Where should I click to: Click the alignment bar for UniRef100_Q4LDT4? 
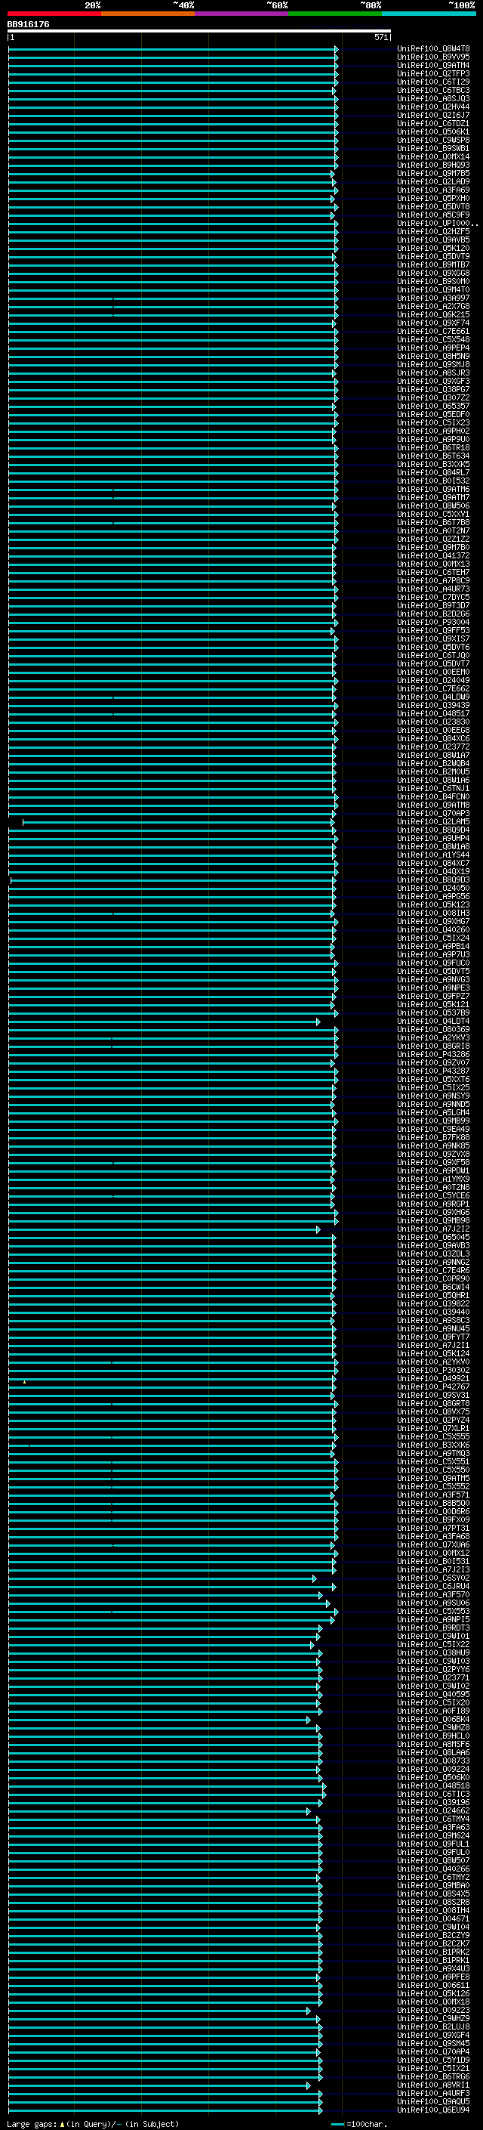(x=164, y=1022)
